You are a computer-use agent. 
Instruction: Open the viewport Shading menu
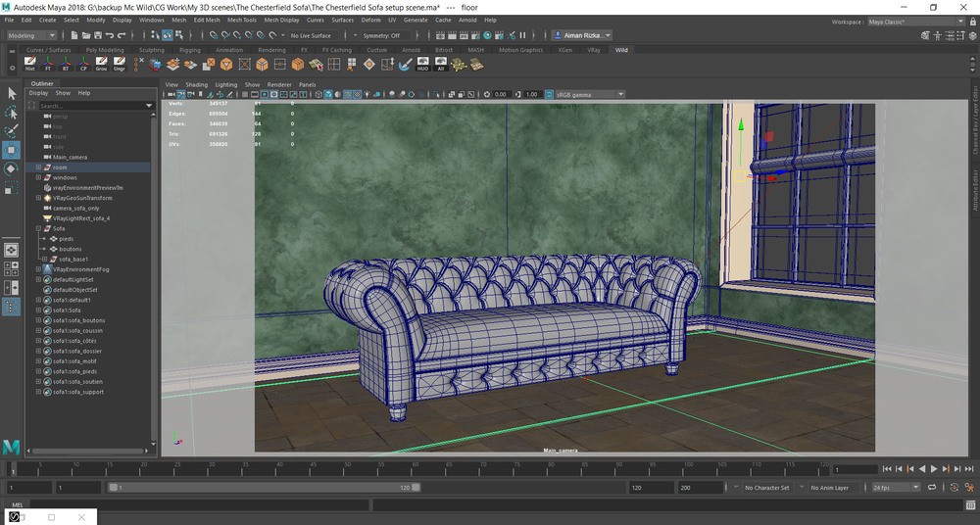pos(196,84)
